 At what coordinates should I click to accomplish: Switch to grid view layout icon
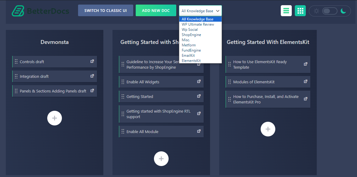point(300,11)
